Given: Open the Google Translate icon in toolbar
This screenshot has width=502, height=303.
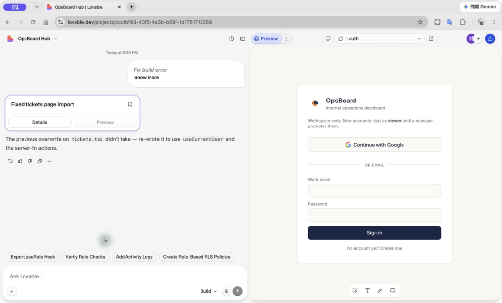Looking at the screenshot, I should click(x=450, y=22).
